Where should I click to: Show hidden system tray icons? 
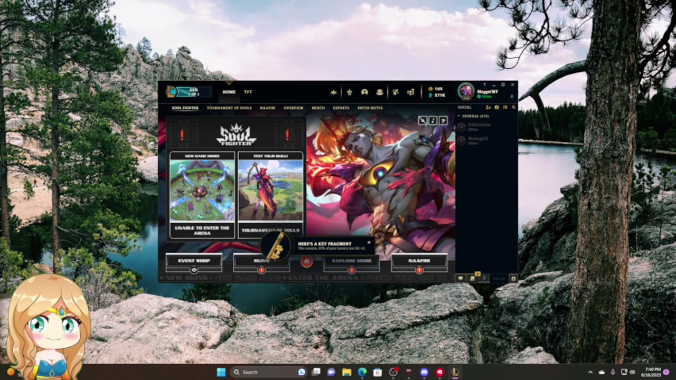click(590, 372)
